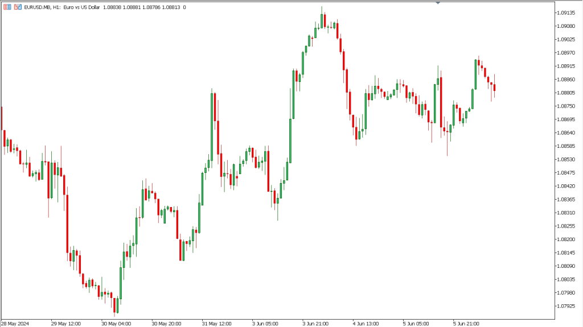
Task: Click the 1.08310 price axis label
Action: pos(565,213)
